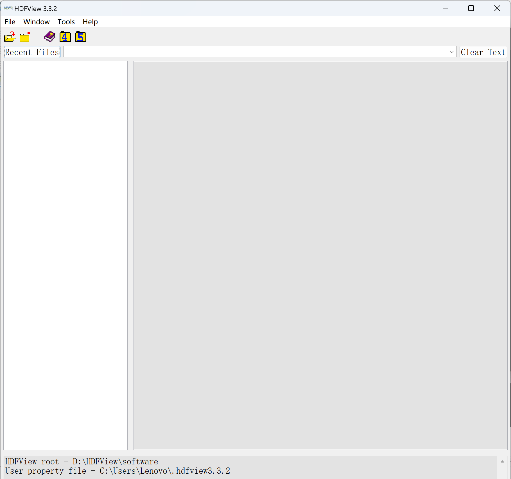The height and width of the screenshot is (479, 511).
Task: Click the Open file folder icon
Action: point(10,37)
